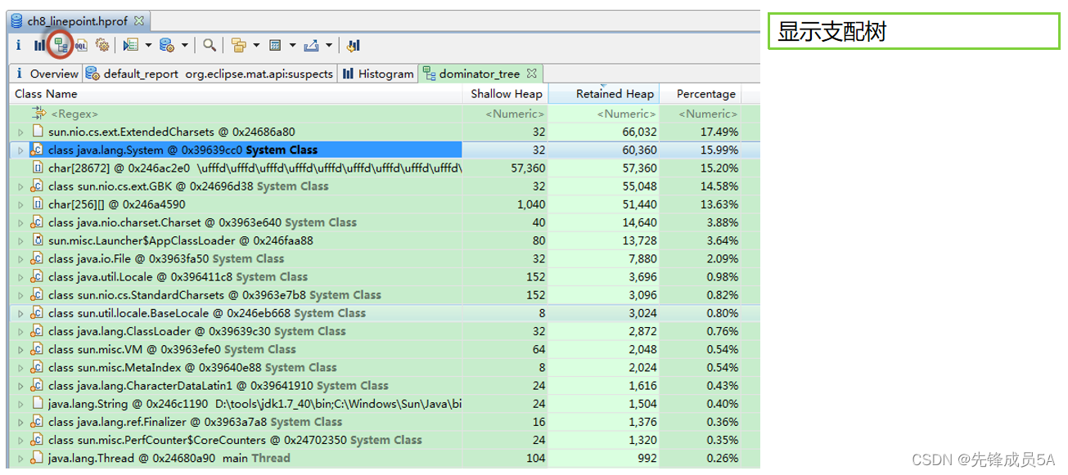The width and height of the screenshot is (1068, 475).
Task: Click object icon of java.lang.String row
Action: pyautogui.click(x=37, y=403)
